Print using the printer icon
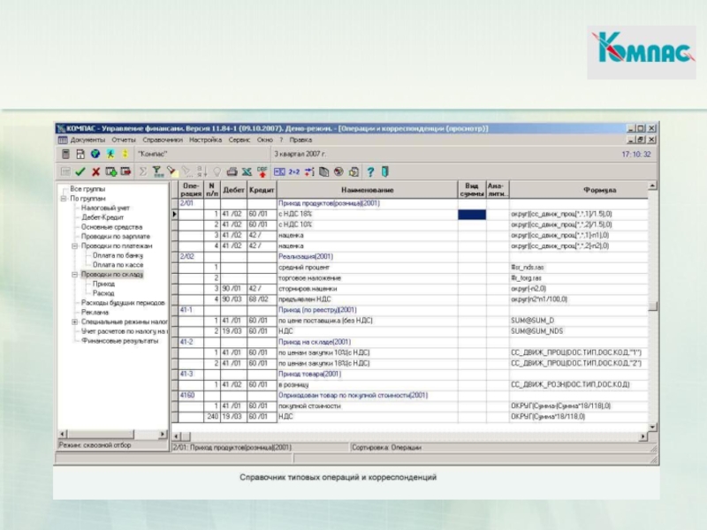Screen dimensions: 707x530 (232, 171)
